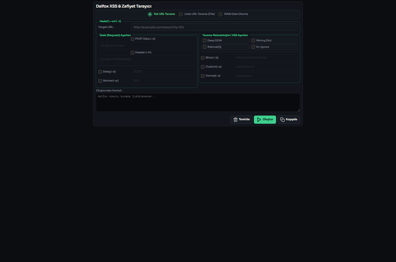Enable the Delay(-d) option
The image size is (396, 262).
click(100, 72)
